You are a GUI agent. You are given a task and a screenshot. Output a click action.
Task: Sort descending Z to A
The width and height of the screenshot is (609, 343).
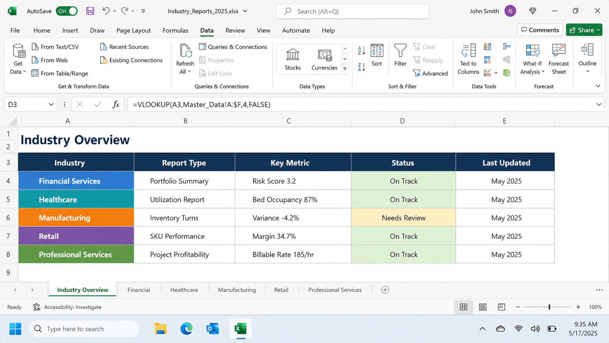pos(361,67)
